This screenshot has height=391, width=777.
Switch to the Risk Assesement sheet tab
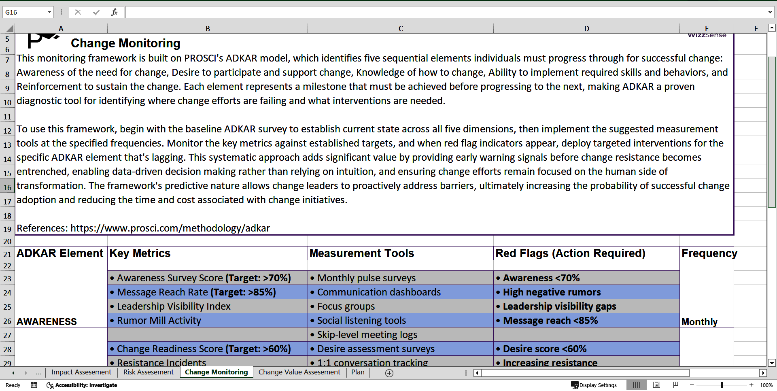(x=148, y=372)
